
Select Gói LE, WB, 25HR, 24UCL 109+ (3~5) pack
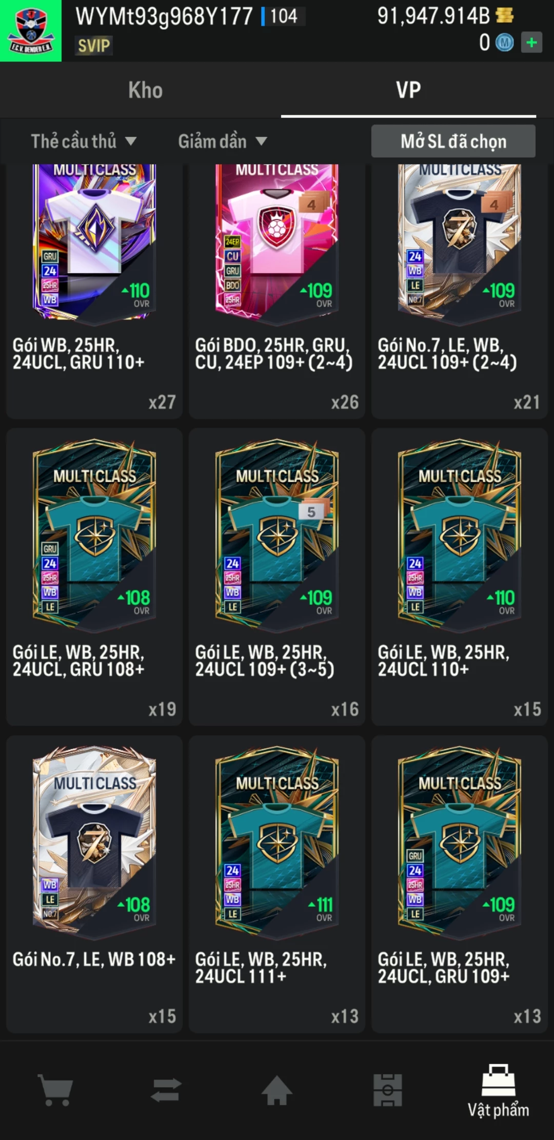coord(277,577)
